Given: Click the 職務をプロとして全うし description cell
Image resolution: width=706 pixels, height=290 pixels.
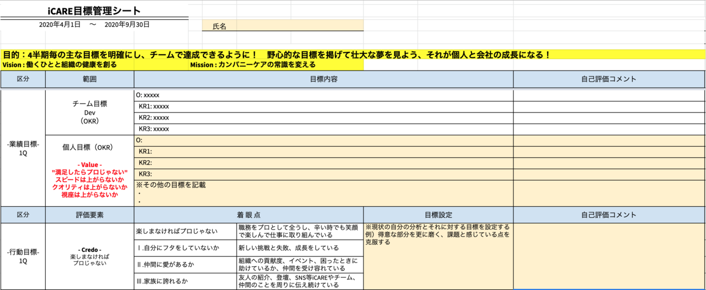Looking at the screenshot, I should 300,231.
